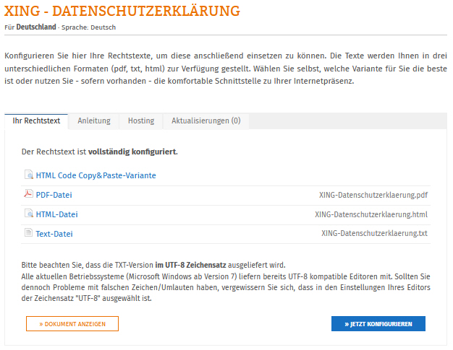Viewport: 453px width, 350px height.
Task: Open HTML Code Copy&Paste-Variante link
Action: click(x=96, y=175)
